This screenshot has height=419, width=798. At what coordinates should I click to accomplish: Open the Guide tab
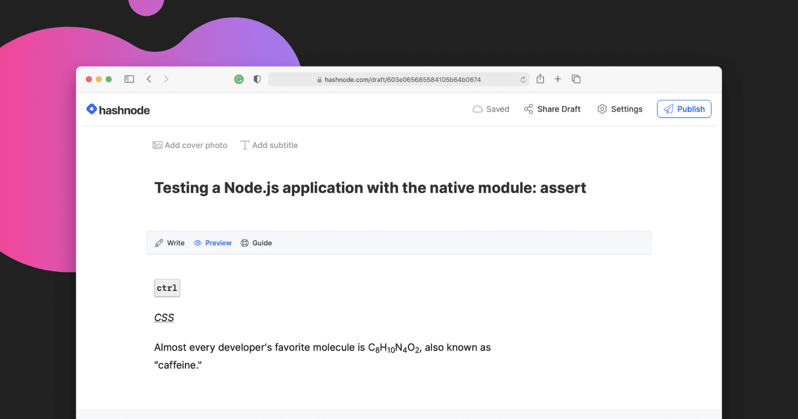pyautogui.click(x=256, y=243)
